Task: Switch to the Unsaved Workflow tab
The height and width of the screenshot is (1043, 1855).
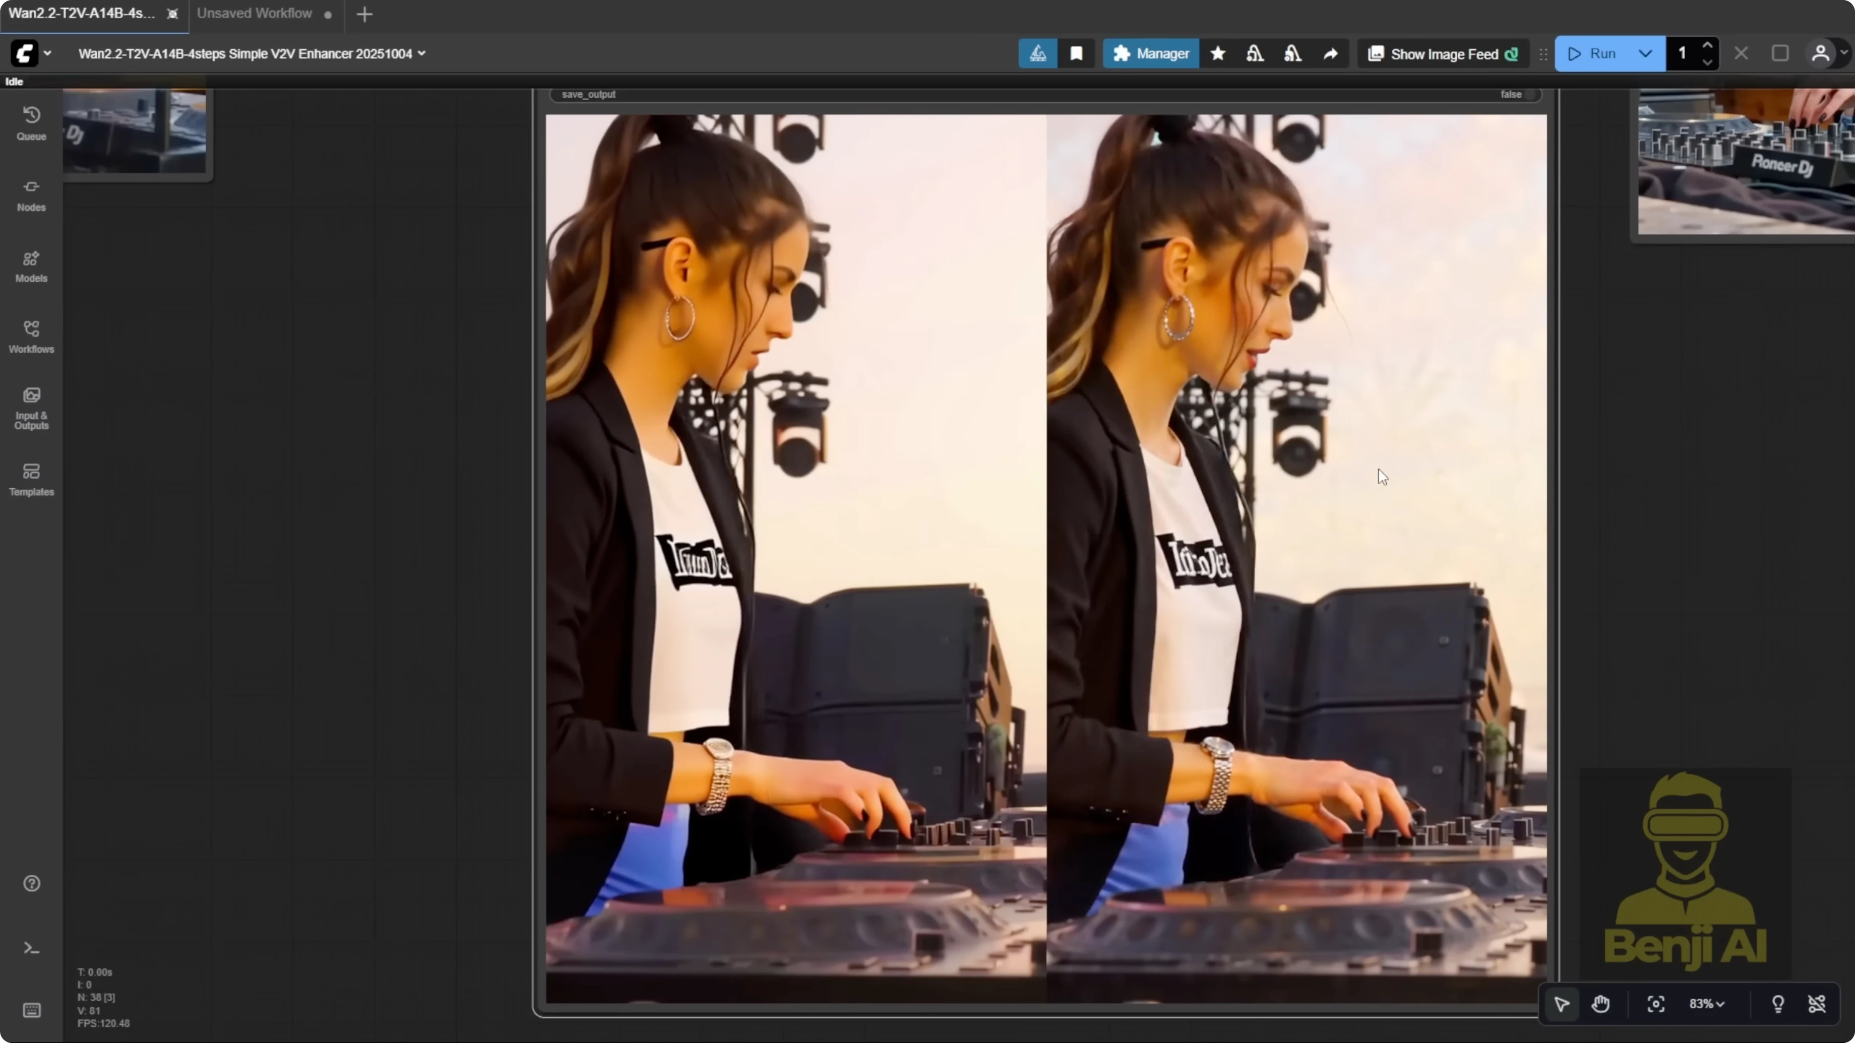Action: pos(254,13)
